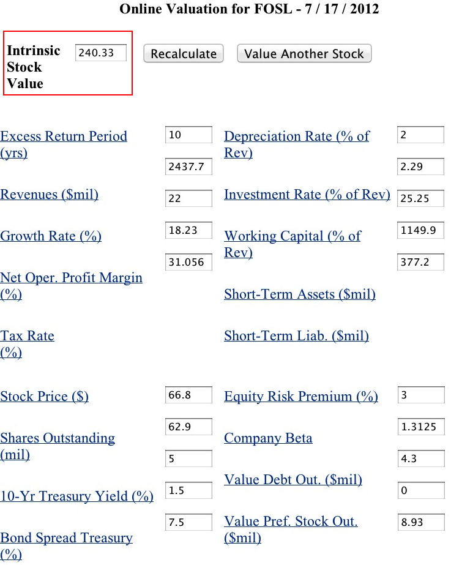Open the Stock Price ($) link
This screenshot has width=451, height=565.
(45, 396)
